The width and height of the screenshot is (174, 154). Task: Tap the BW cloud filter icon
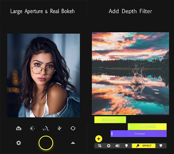(x=19, y=129)
